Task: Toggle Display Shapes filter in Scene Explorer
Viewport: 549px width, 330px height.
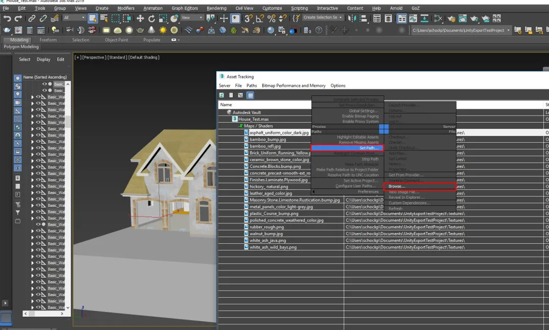Action: 17,86
